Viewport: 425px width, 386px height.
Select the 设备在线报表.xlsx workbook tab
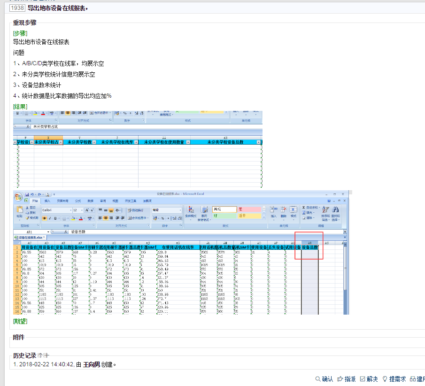click(30, 238)
